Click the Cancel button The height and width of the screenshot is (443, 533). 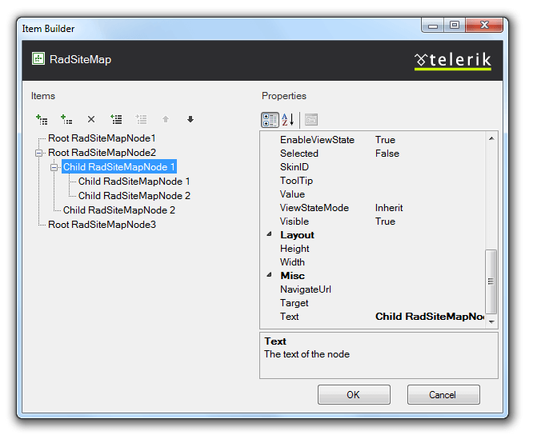click(x=443, y=395)
